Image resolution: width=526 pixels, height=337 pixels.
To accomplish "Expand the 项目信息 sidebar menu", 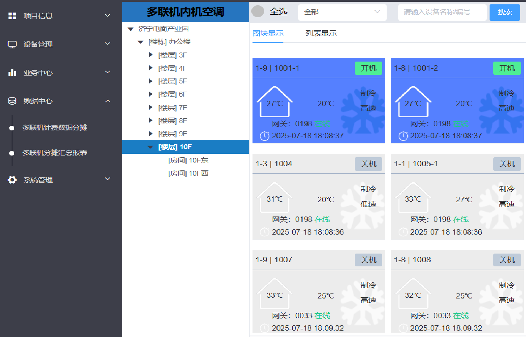I will (108, 15).
